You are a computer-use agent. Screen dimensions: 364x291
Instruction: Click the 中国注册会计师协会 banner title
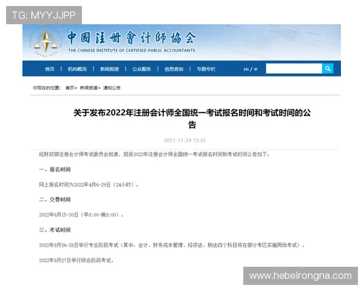132,38
